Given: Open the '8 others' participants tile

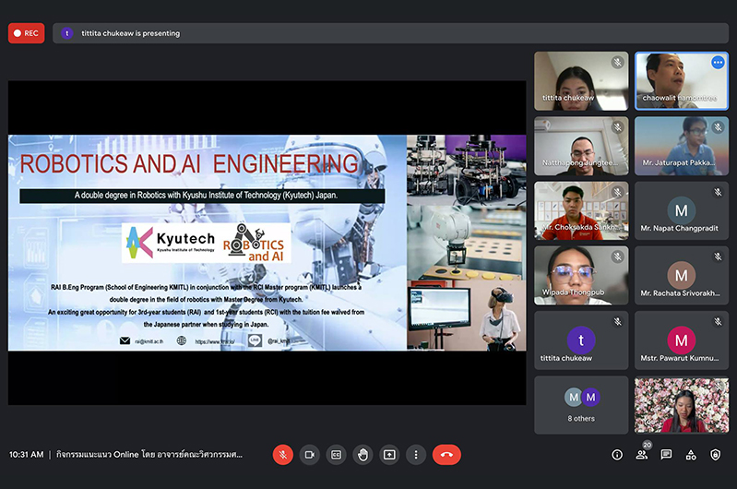Looking at the screenshot, I should [581, 405].
